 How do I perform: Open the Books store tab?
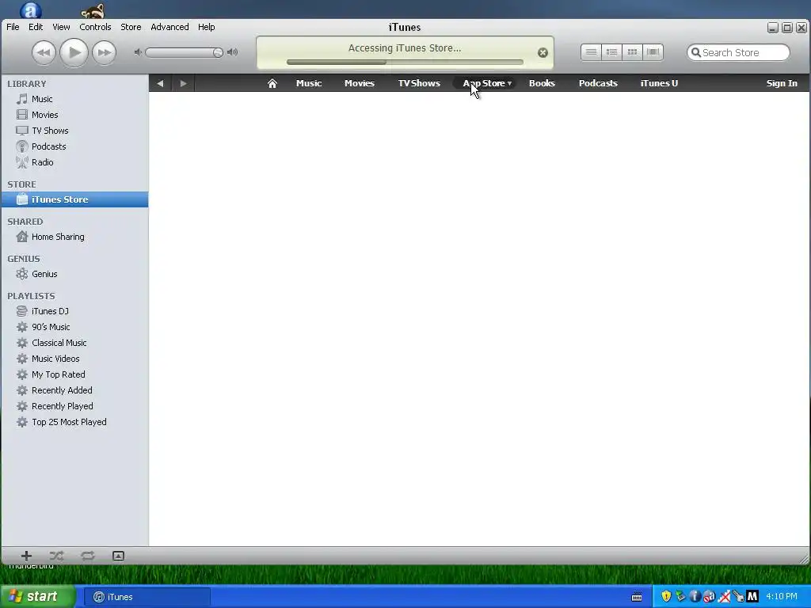click(542, 83)
